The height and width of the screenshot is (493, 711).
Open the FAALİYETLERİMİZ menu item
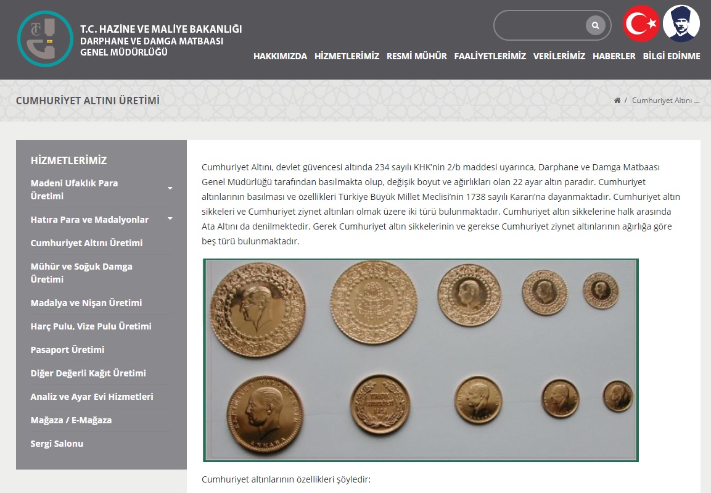tap(490, 56)
